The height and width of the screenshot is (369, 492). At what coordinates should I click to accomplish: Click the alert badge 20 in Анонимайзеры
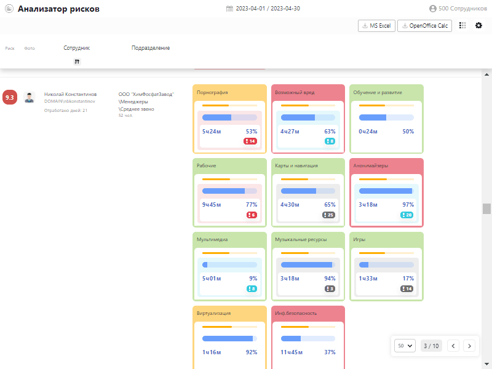click(407, 215)
